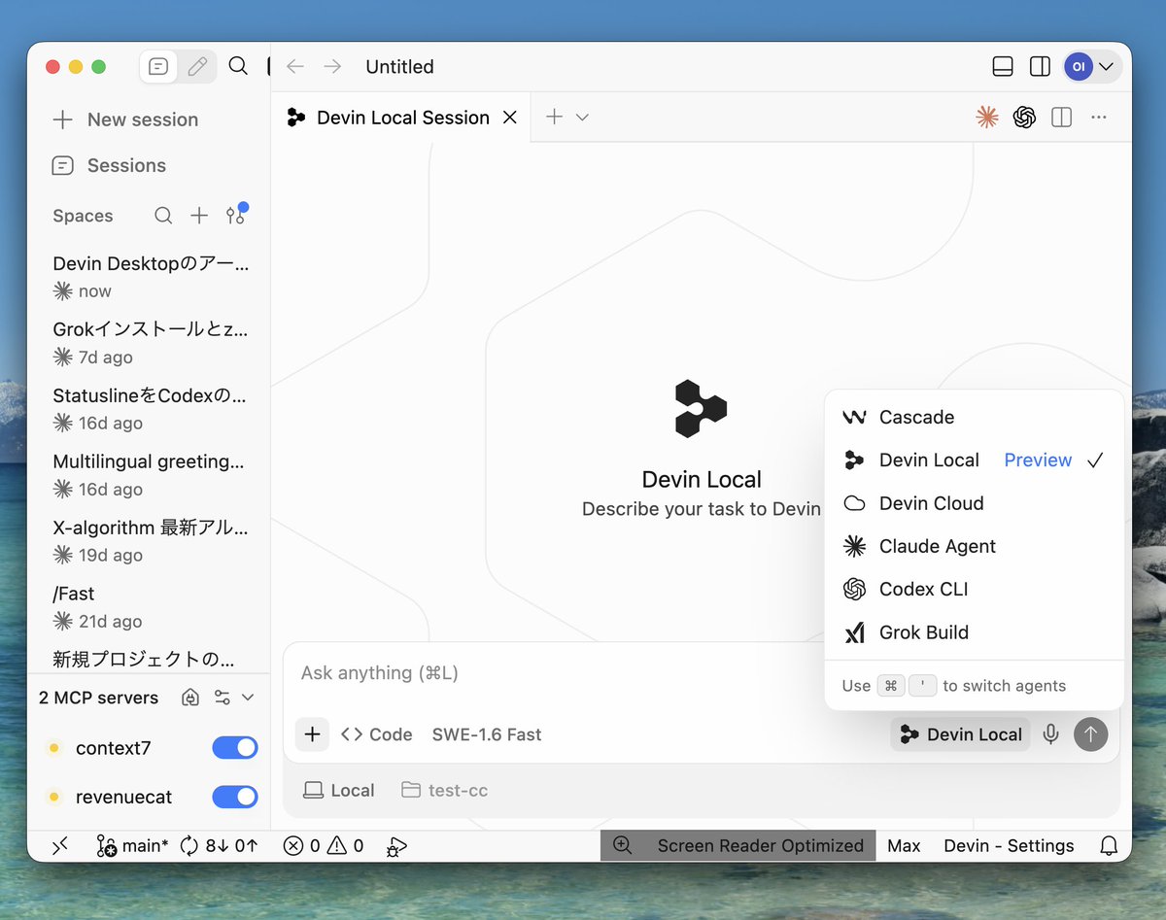Choose Devin Cloud from the agent menu

[x=974, y=503]
